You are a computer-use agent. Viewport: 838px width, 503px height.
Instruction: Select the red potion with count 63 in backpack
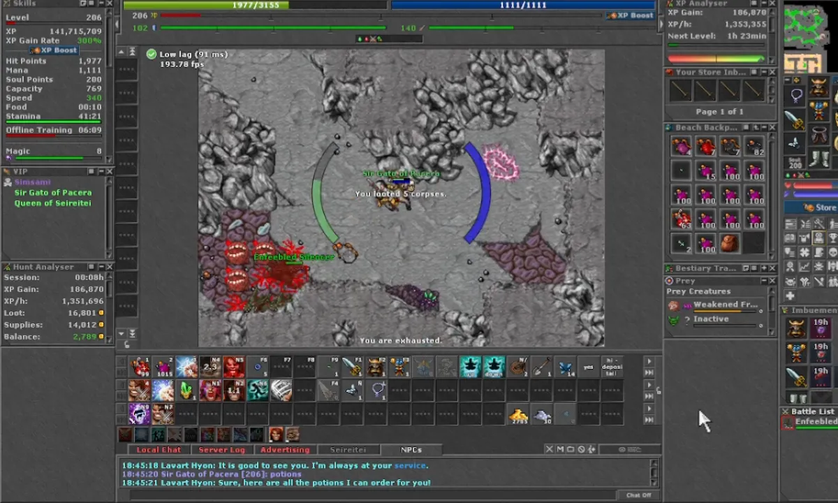pos(682,219)
